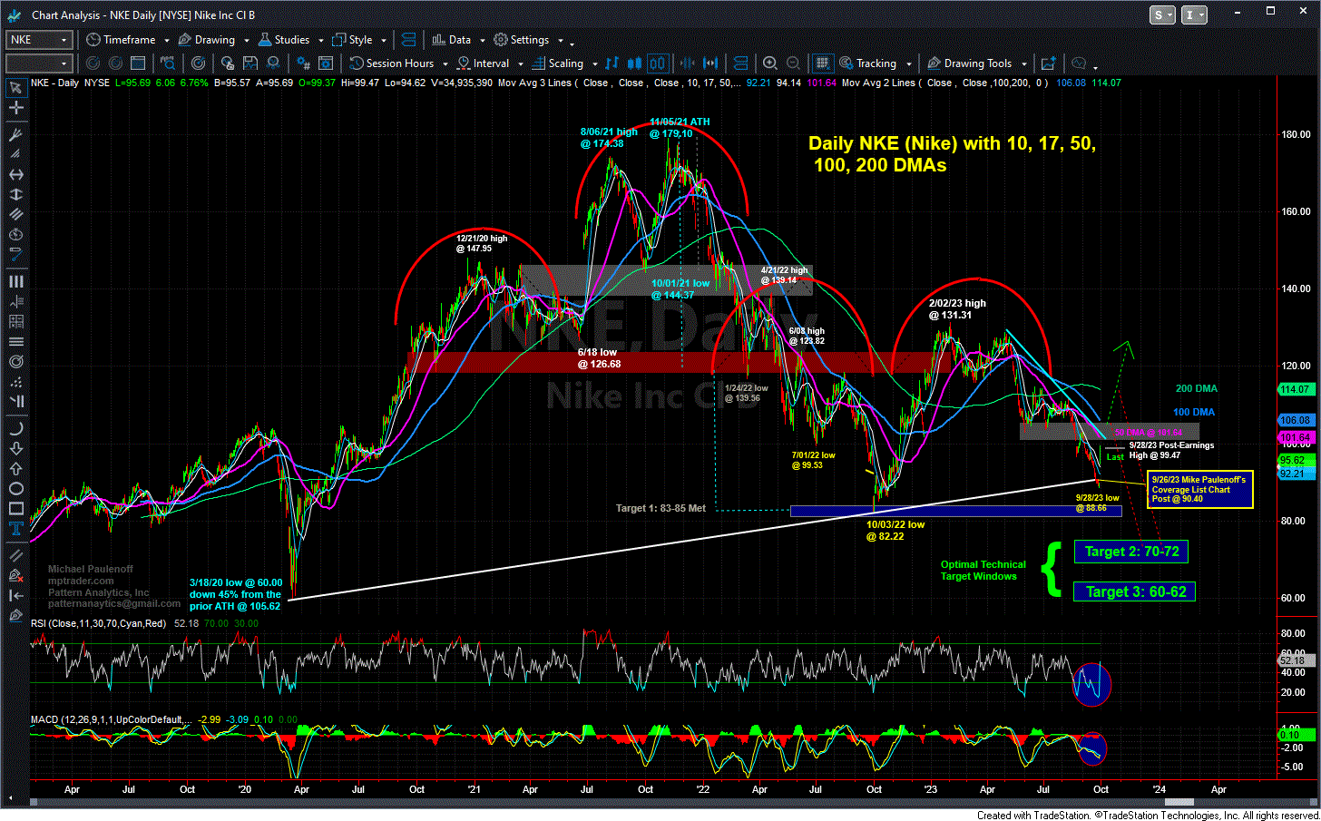Expand the Session Hours dropdown arrow
Screen dimensions: 1321x821
445,64
